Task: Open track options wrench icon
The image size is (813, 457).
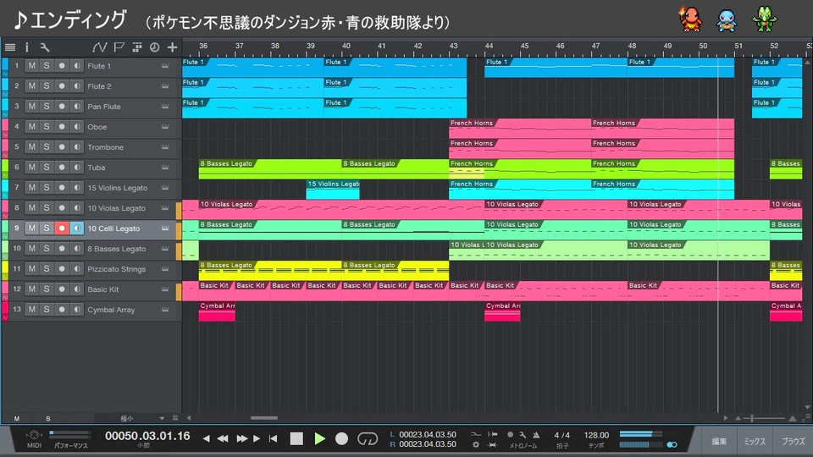Action: [x=45, y=47]
